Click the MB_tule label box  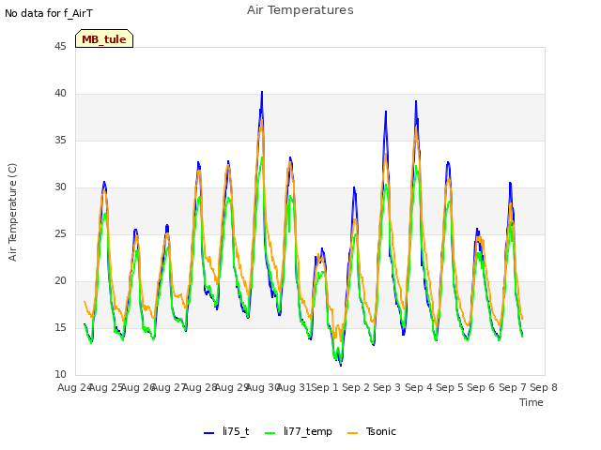click(104, 38)
